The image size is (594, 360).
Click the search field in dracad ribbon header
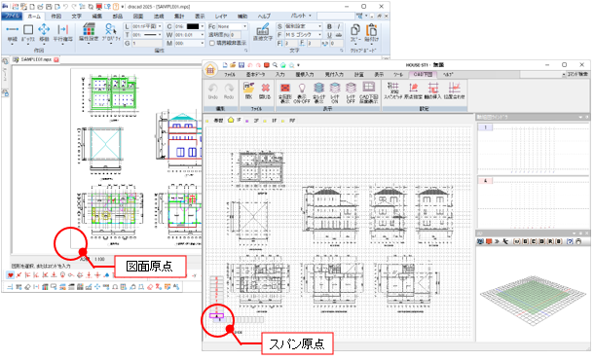(x=336, y=16)
